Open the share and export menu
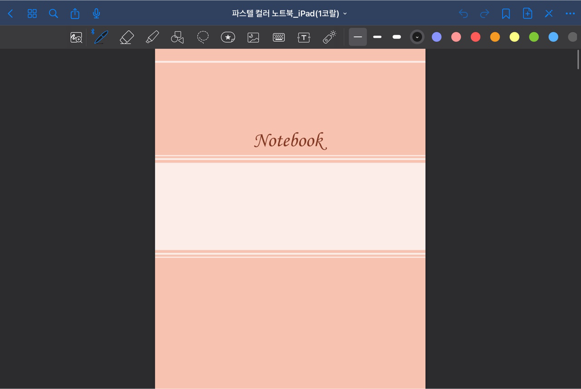This screenshot has height=389, width=581. (x=75, y=13)
